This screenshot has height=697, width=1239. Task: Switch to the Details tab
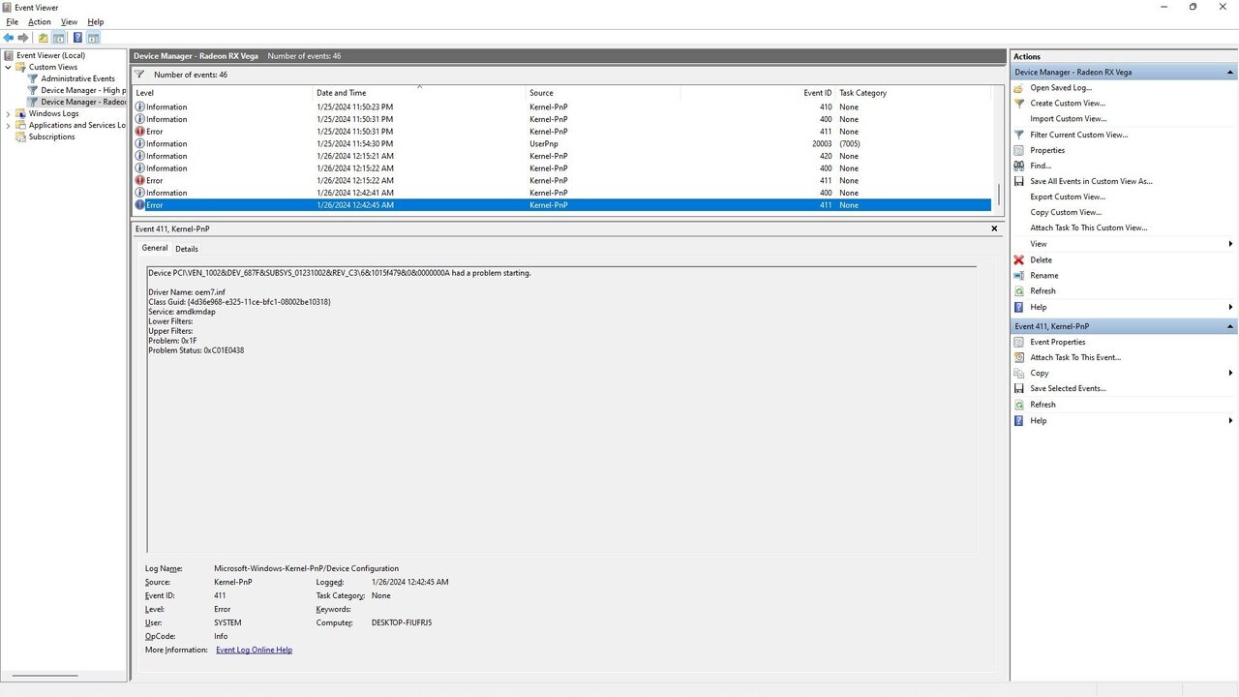[186, 249]
